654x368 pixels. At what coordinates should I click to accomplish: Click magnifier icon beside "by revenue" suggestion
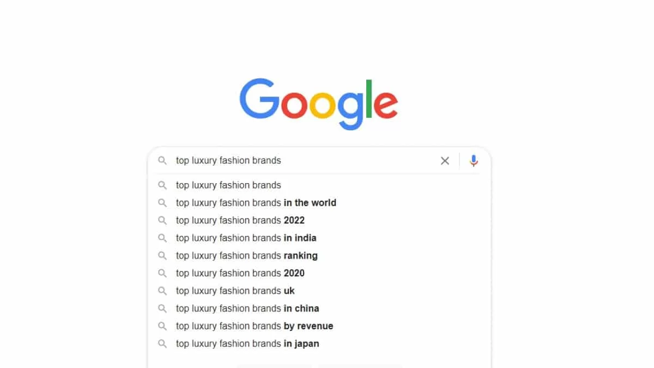(162, 326)
